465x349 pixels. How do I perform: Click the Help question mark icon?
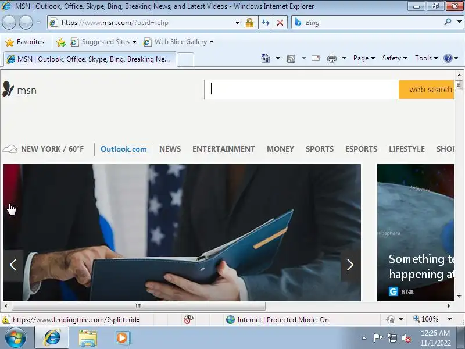coord(448,58)
